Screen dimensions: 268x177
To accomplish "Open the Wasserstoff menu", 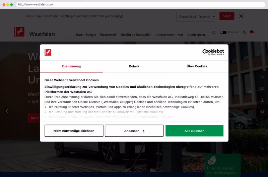I will pyautogui.click(x=108, y=35).
